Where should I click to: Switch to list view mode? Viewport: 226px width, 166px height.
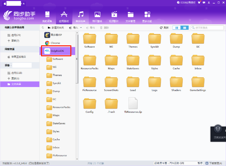click(x=177, y=28)
